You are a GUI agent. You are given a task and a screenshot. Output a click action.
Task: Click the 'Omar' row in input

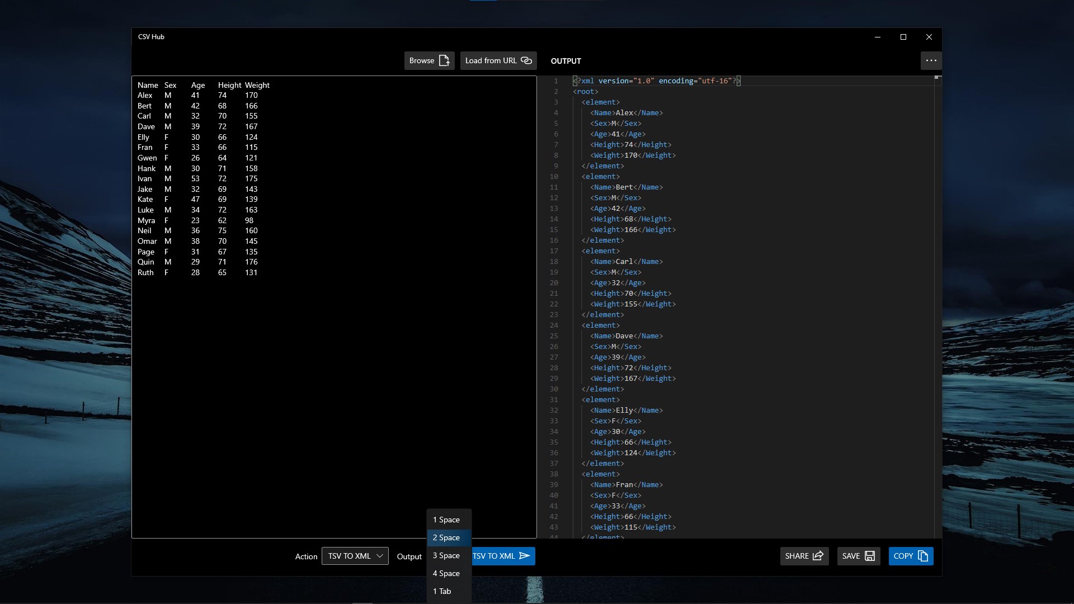pyautogui.click(x=197, y=241)
